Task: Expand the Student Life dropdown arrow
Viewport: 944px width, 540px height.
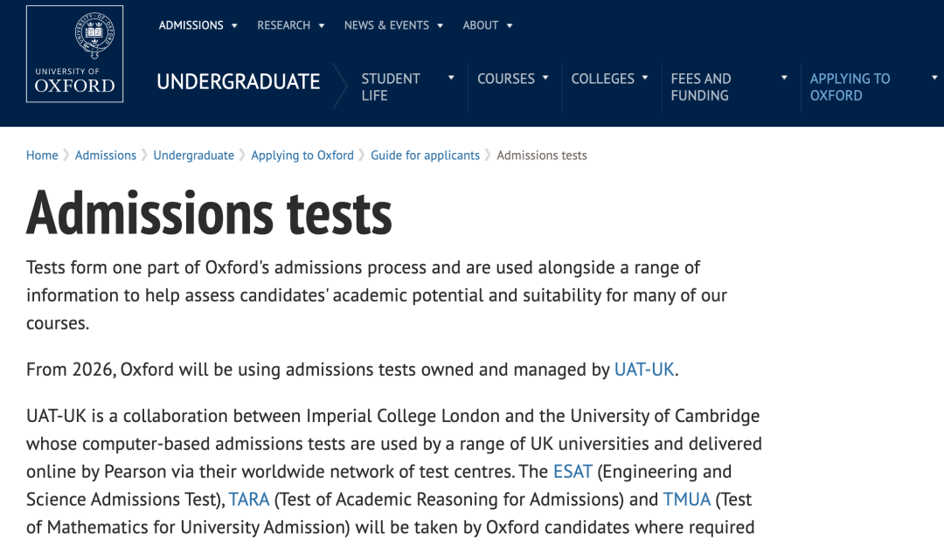Action: [x=451, y=78]
